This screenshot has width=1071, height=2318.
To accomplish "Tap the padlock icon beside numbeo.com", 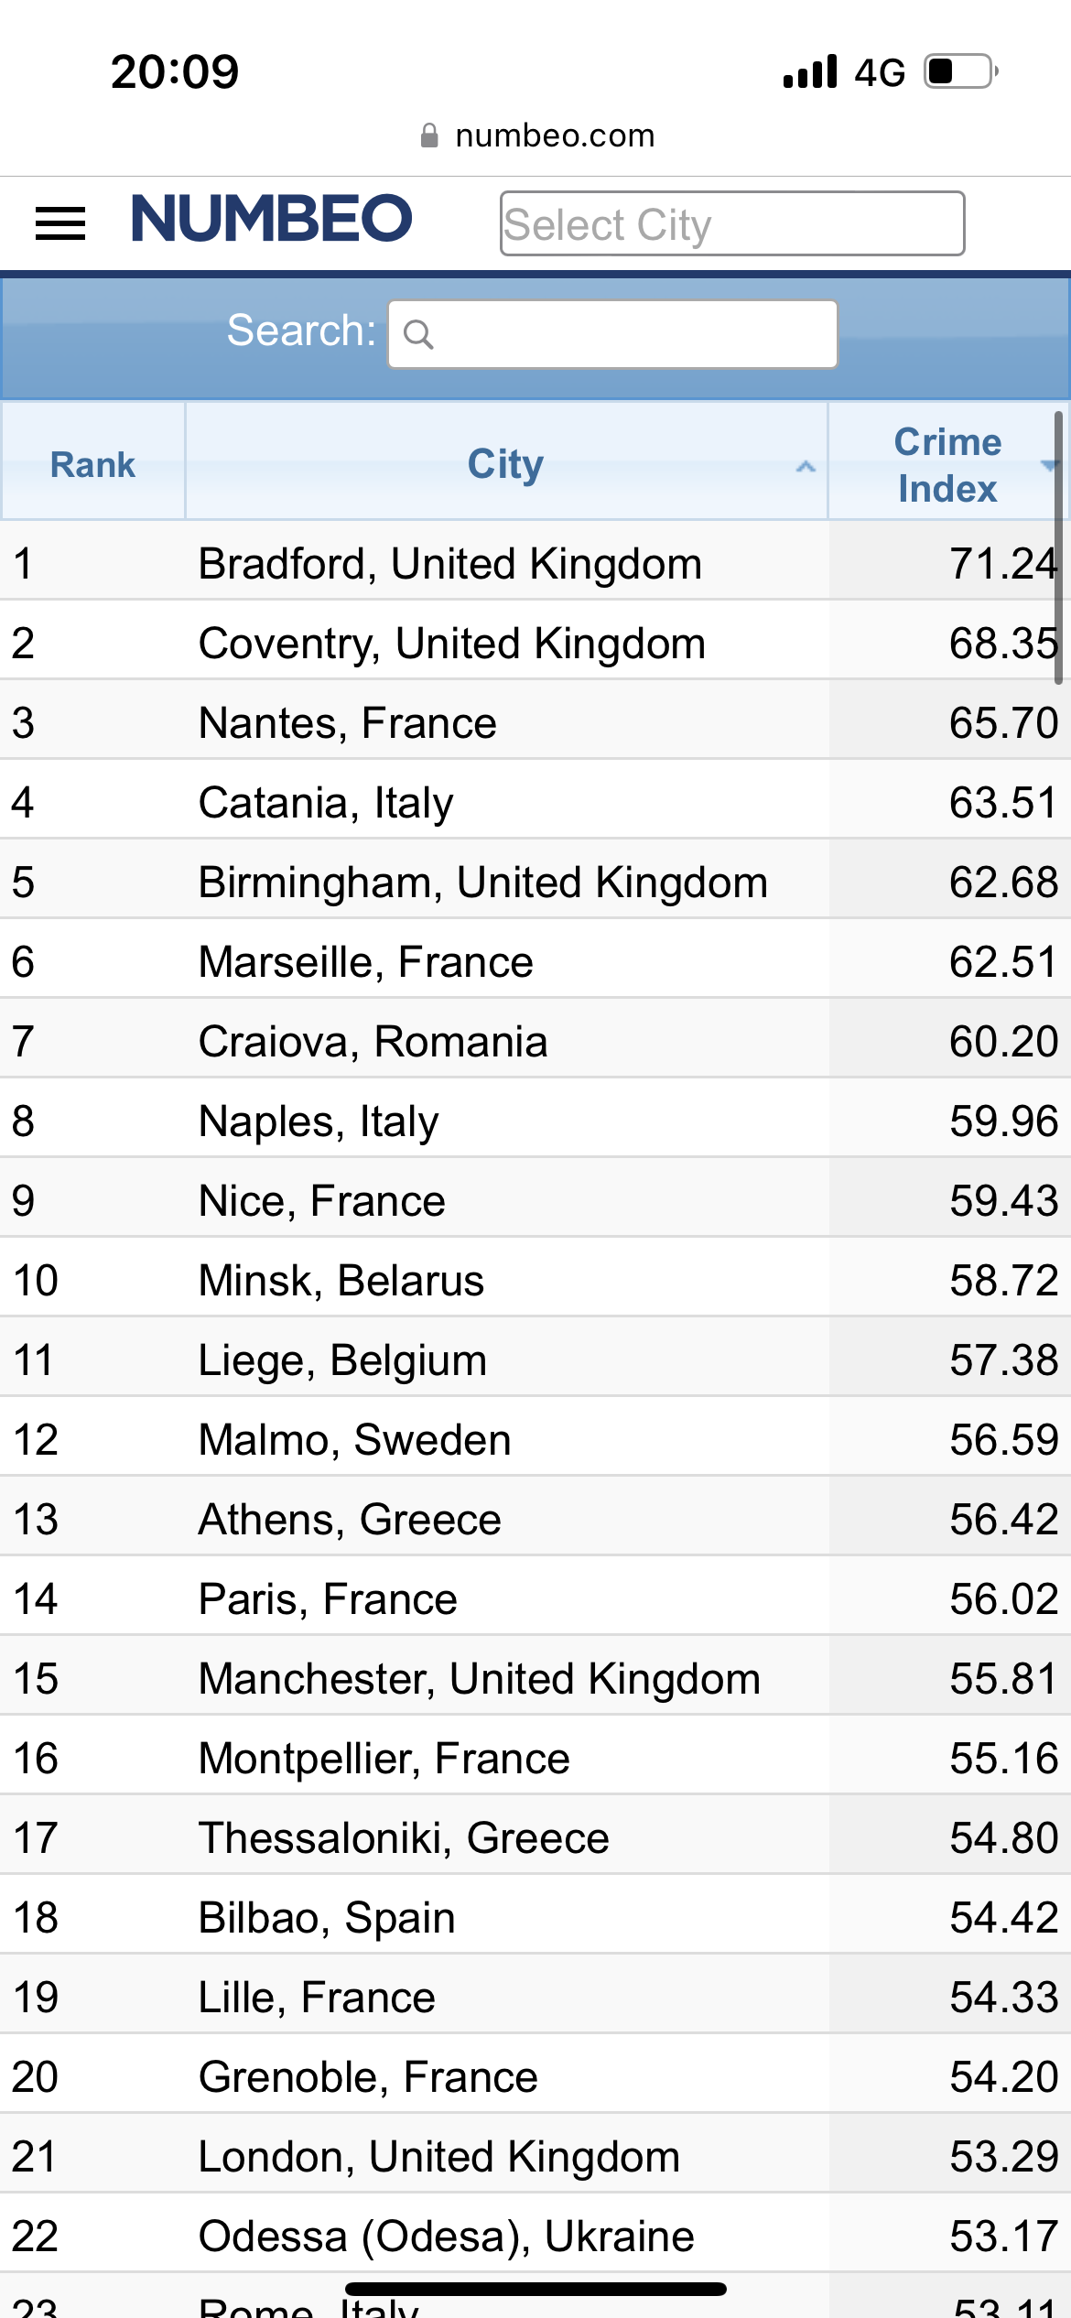I will [x=428, y=136].
